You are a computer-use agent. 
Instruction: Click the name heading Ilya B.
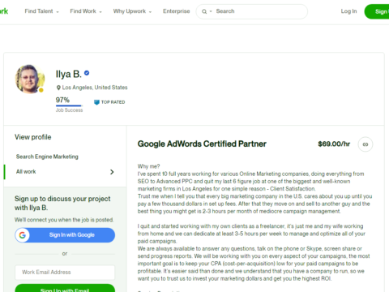[x=69, y=74]
